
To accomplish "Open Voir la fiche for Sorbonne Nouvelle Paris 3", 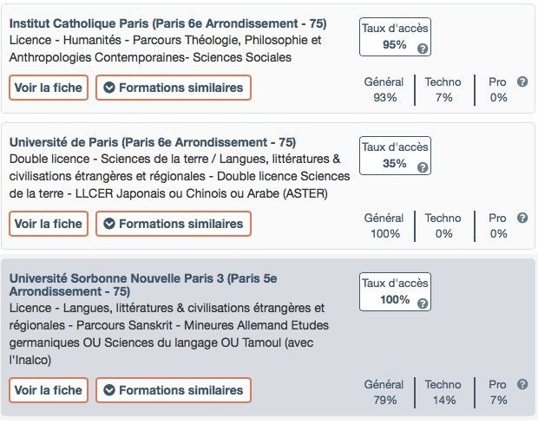I will pos(49,390).
